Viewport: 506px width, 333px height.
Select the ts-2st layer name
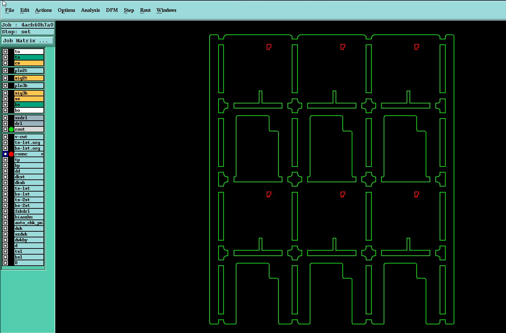click(29, 200)
